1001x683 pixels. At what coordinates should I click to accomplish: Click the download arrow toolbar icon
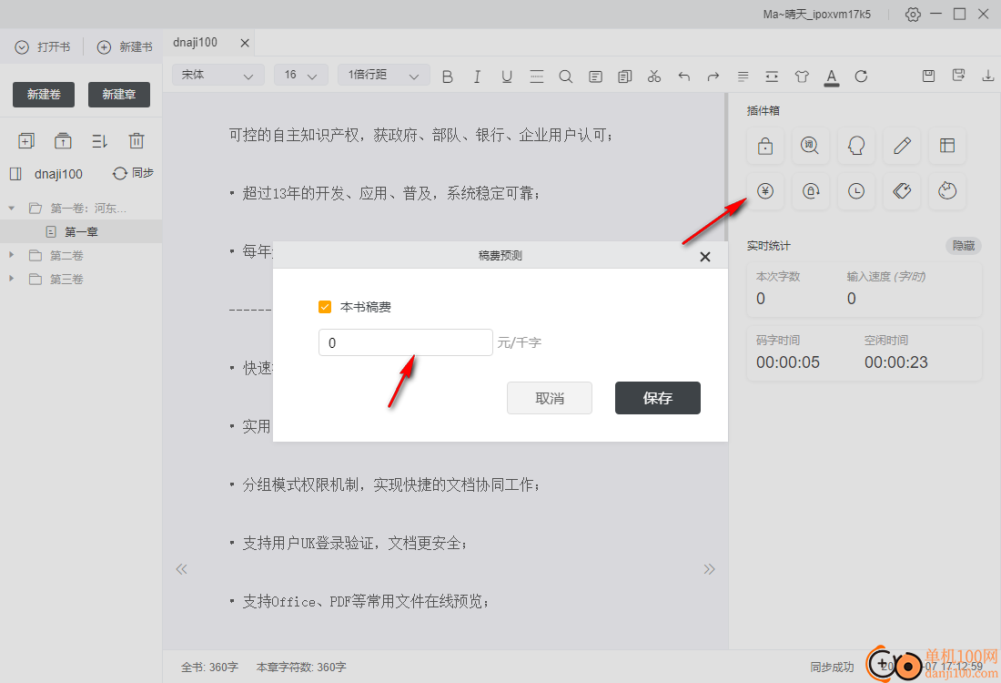coord(987,76)
